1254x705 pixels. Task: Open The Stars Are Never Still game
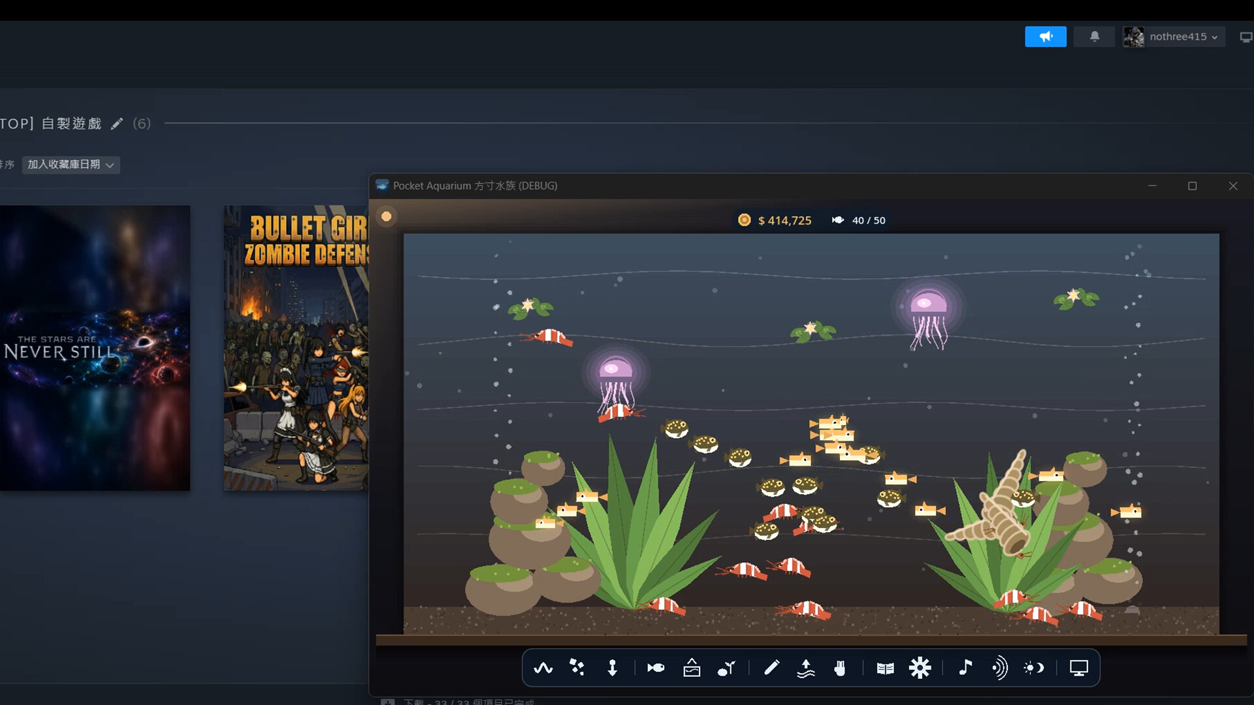[x=95, y=348]
